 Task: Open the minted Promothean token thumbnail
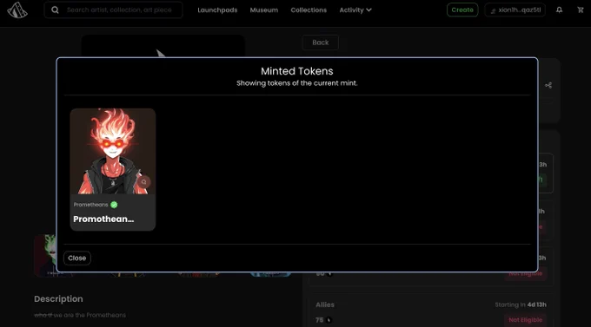[x=113, y=151]
